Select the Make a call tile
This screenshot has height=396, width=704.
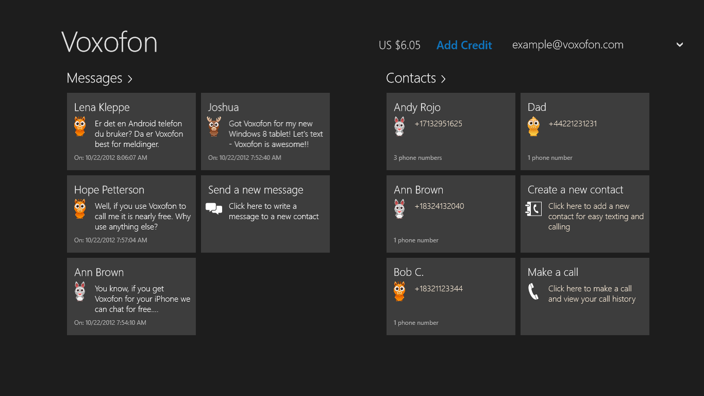585,296
